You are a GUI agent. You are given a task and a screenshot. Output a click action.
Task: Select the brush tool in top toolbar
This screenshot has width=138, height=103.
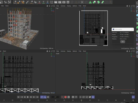[27, 2]
